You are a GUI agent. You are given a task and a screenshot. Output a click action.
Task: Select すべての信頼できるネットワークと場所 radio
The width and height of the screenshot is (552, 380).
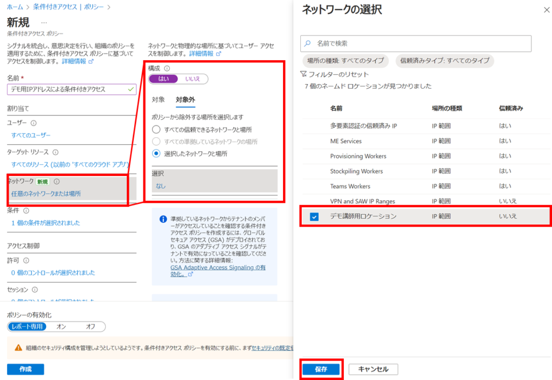click(156, 129)
